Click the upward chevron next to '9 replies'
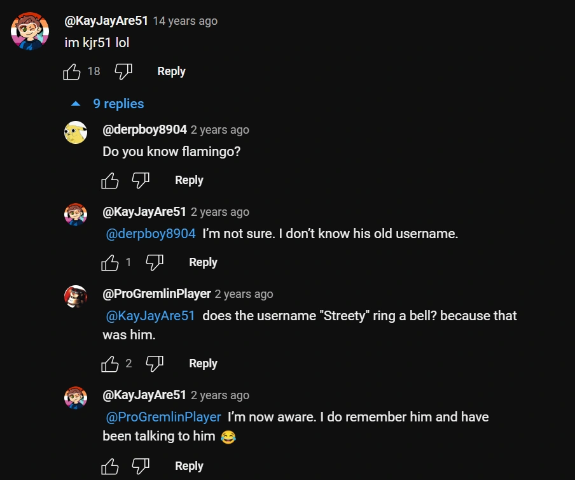This screenshot has width=575, height=480. pyautogui.click(x=76, y=103)
